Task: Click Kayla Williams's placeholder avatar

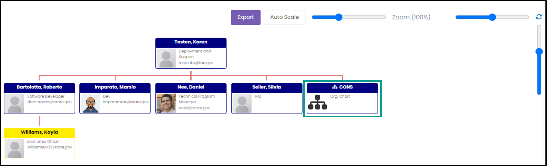Action: click(15, 148)
